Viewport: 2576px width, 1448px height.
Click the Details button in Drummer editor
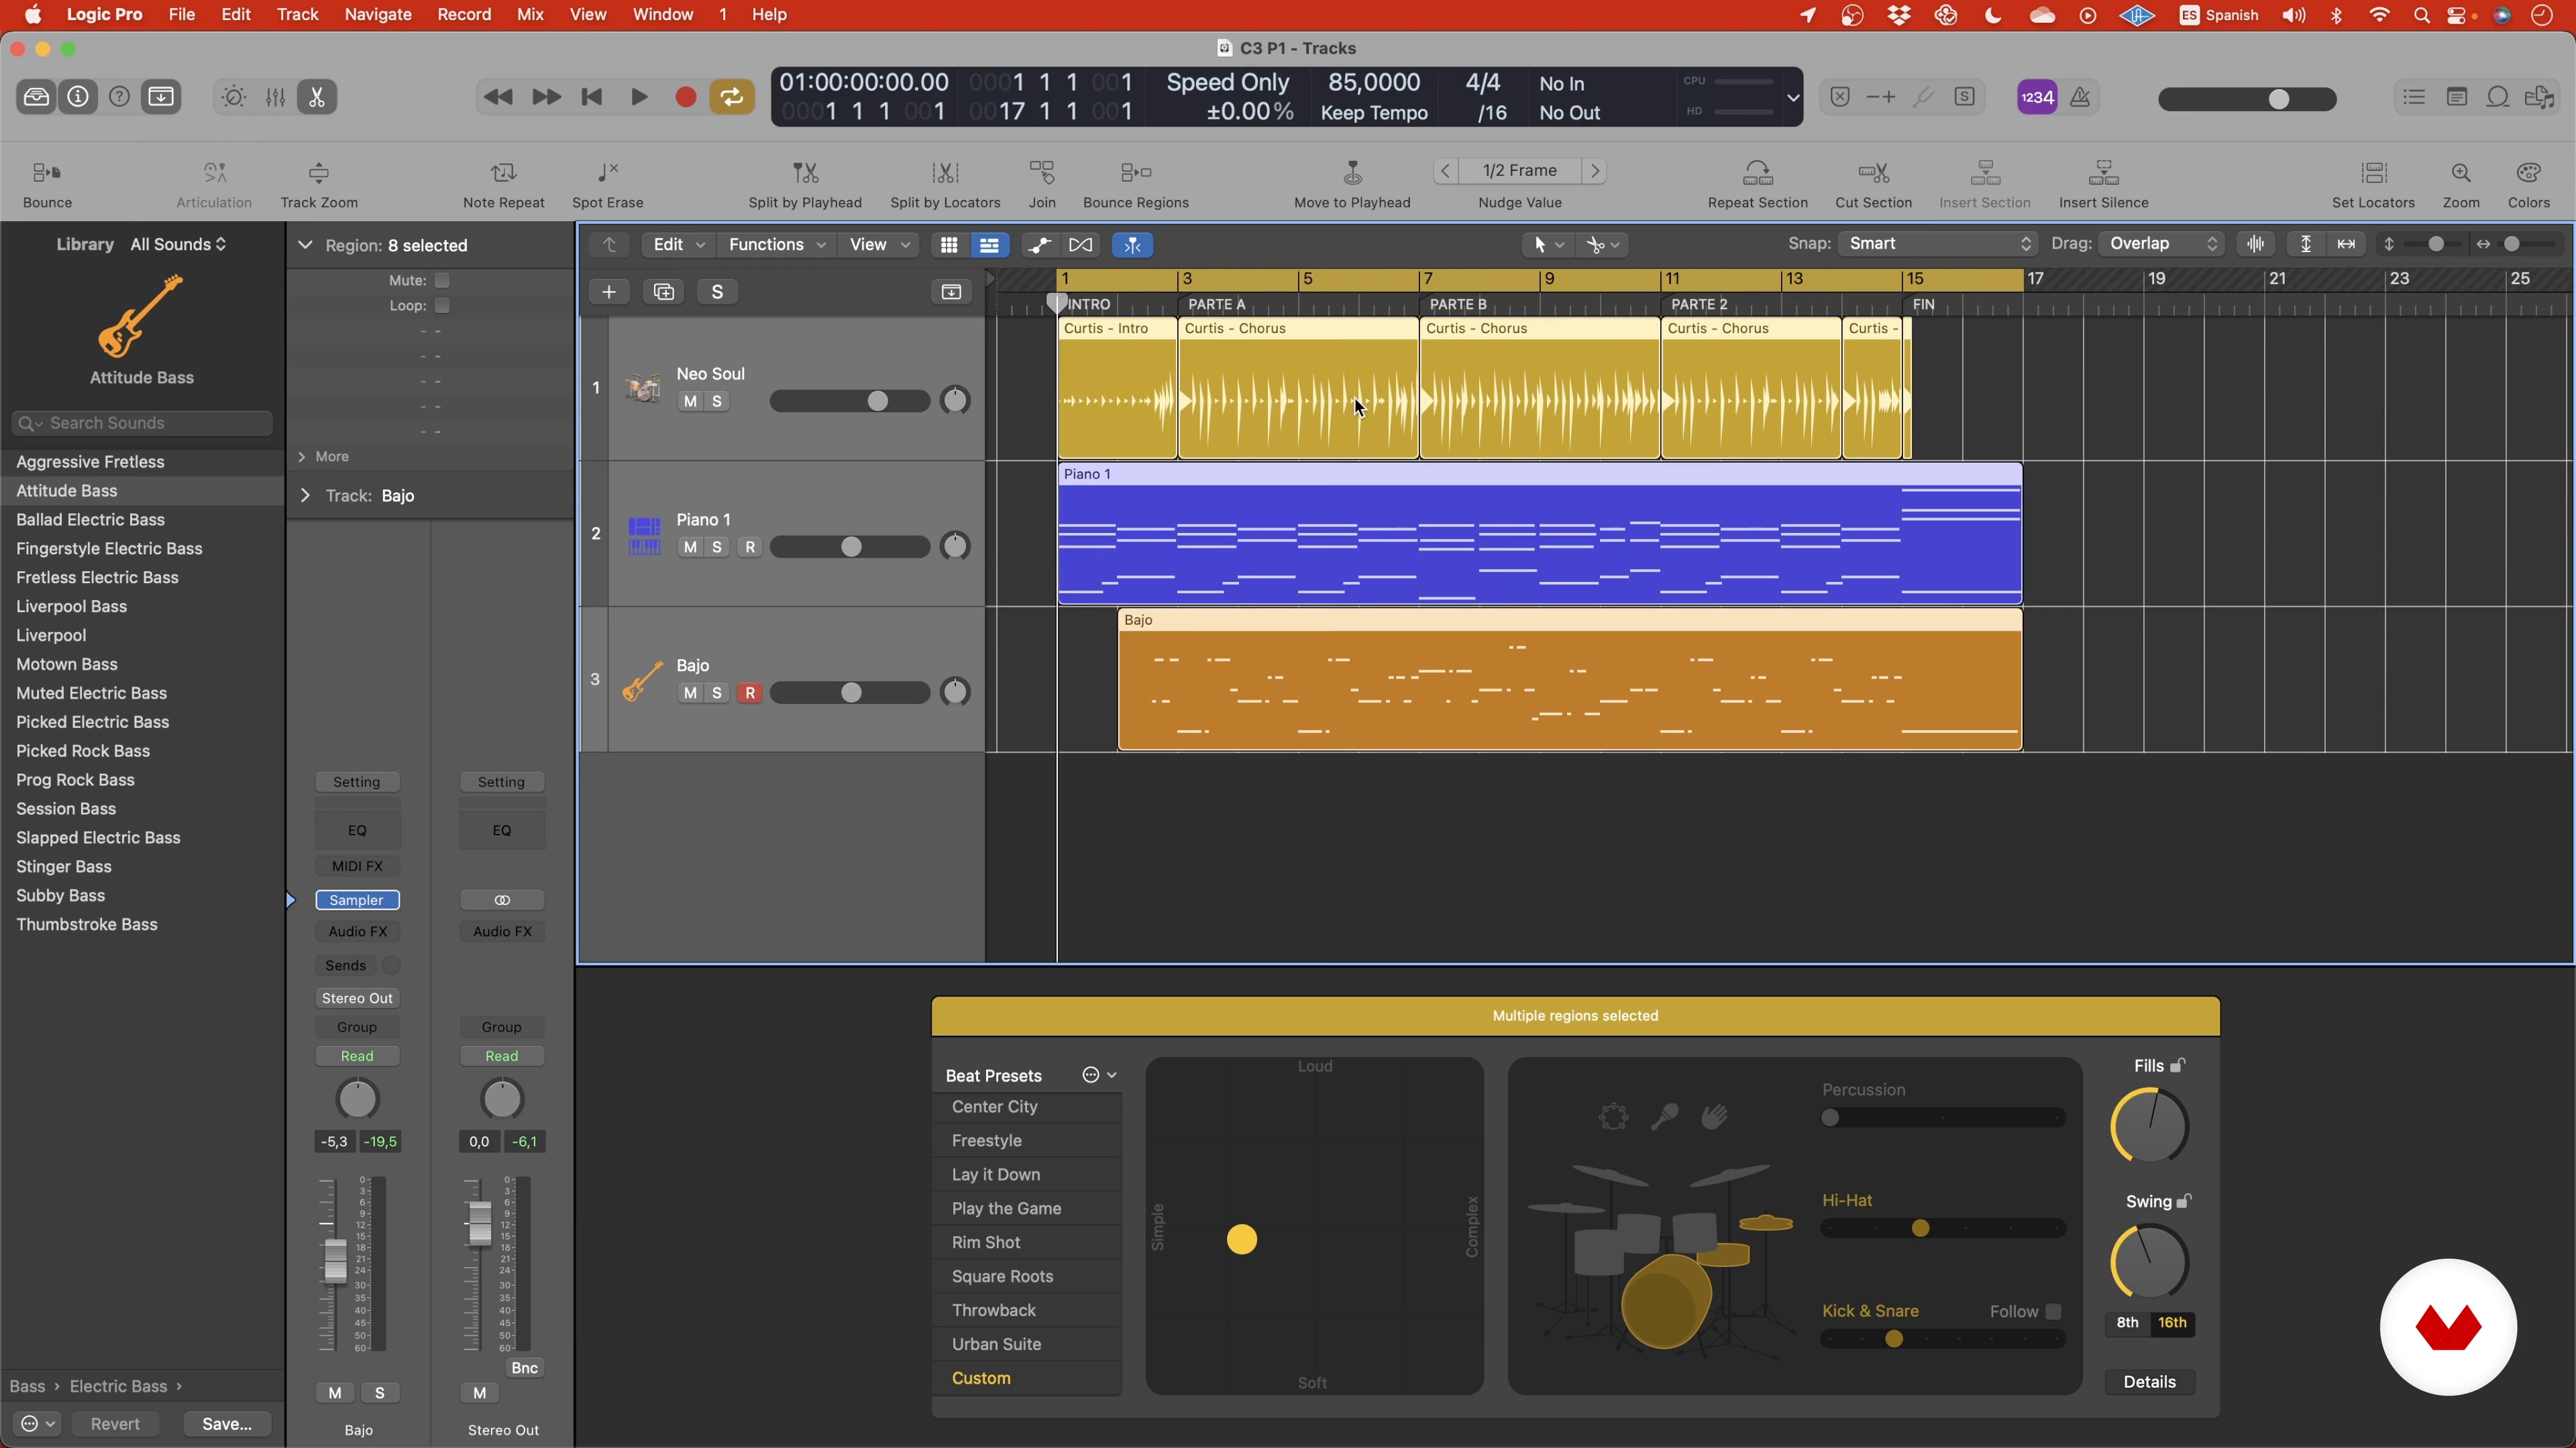click(2149, 1383)
